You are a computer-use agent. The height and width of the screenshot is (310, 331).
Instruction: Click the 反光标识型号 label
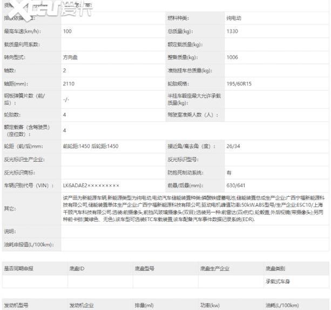click(183, 160)
